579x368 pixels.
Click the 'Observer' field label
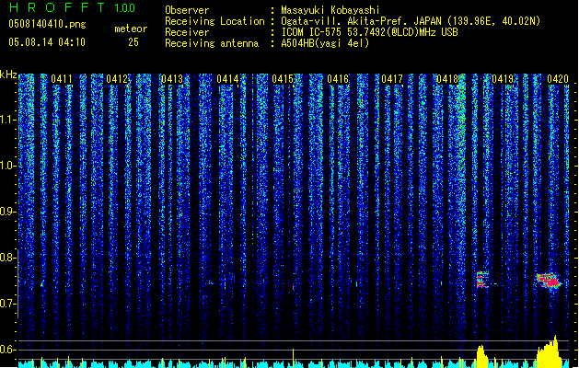pos(187,10)
